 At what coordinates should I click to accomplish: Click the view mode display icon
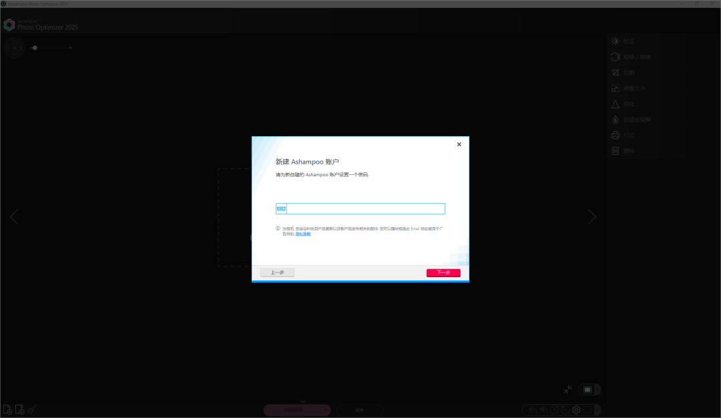tap(587, 390)
